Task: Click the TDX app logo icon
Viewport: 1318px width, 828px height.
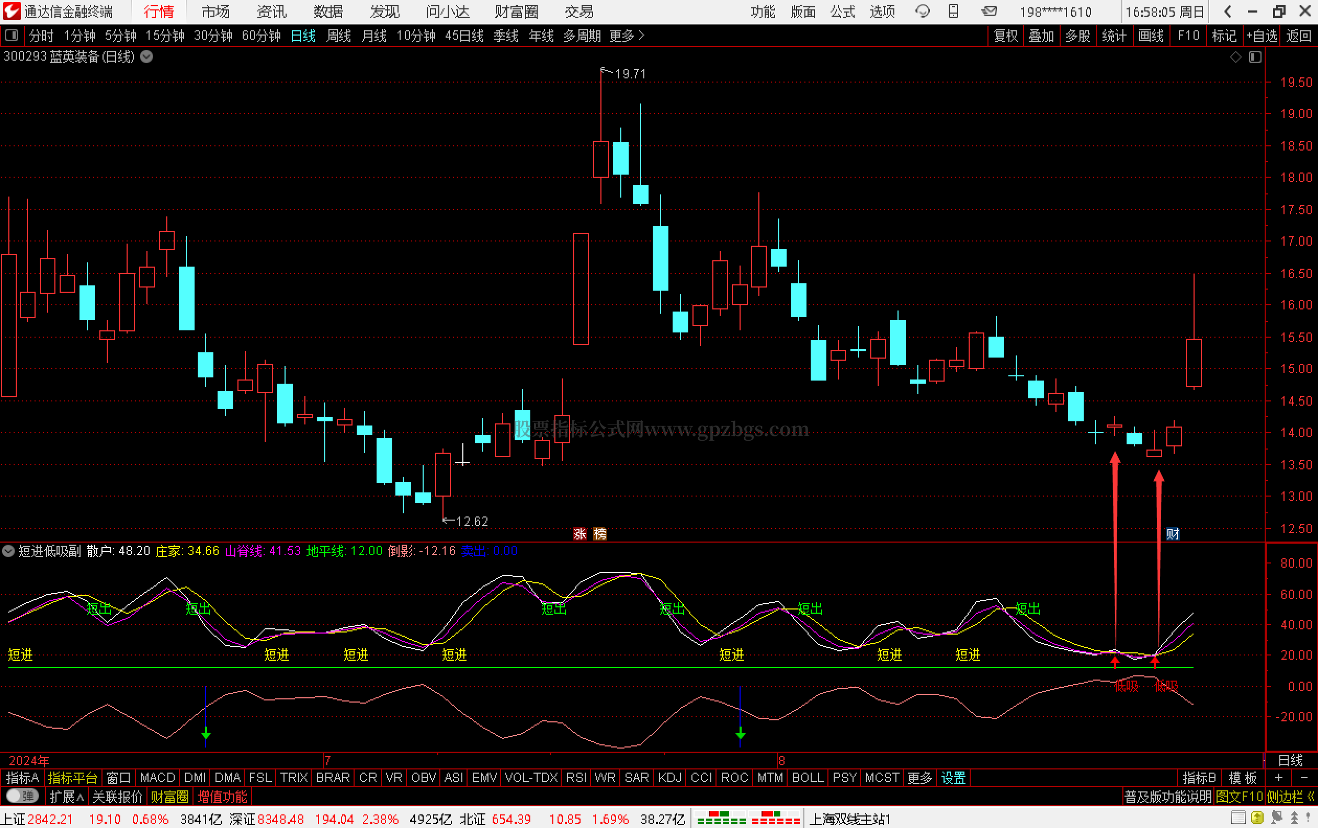Action: 12,11
